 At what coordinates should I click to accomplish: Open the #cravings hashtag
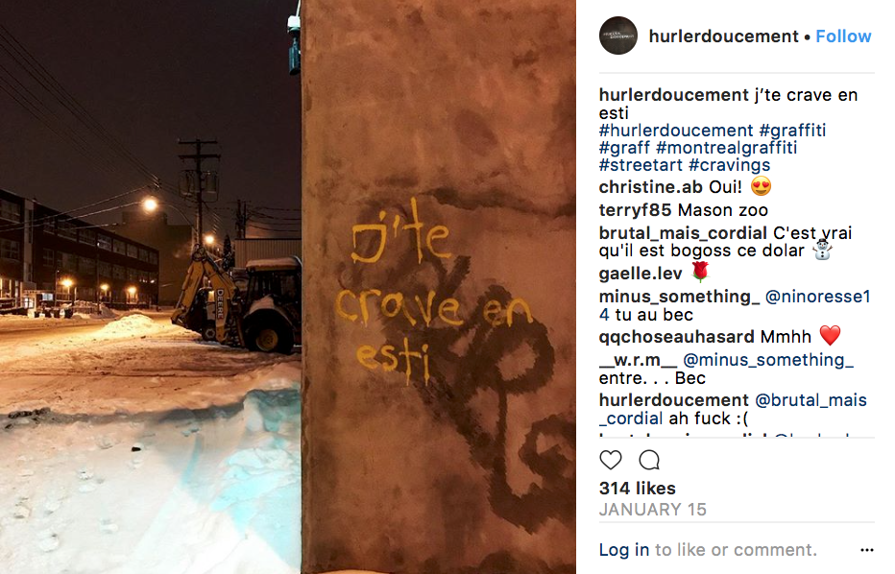click(x=730, y=165)
